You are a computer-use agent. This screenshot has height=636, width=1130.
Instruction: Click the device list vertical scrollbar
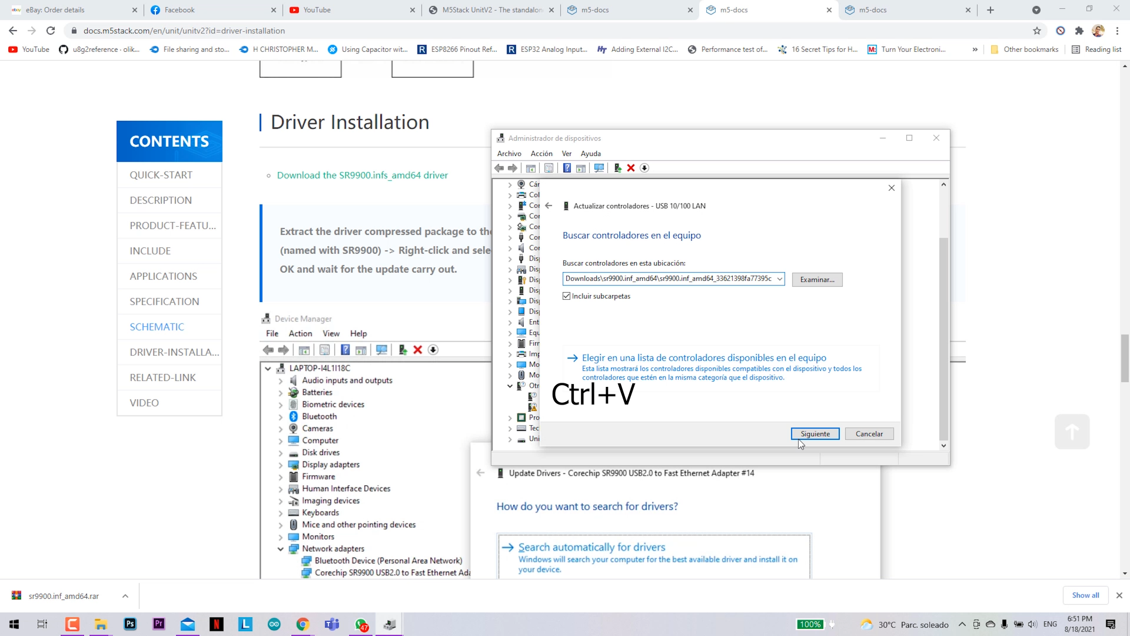943,339
